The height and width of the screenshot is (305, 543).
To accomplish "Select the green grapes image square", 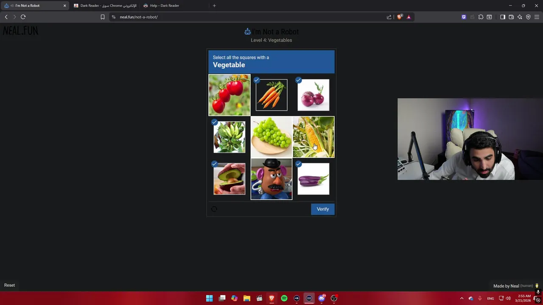I will pos(271,137).
